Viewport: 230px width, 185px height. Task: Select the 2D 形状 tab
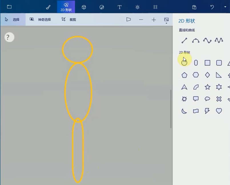pos(66,7)
